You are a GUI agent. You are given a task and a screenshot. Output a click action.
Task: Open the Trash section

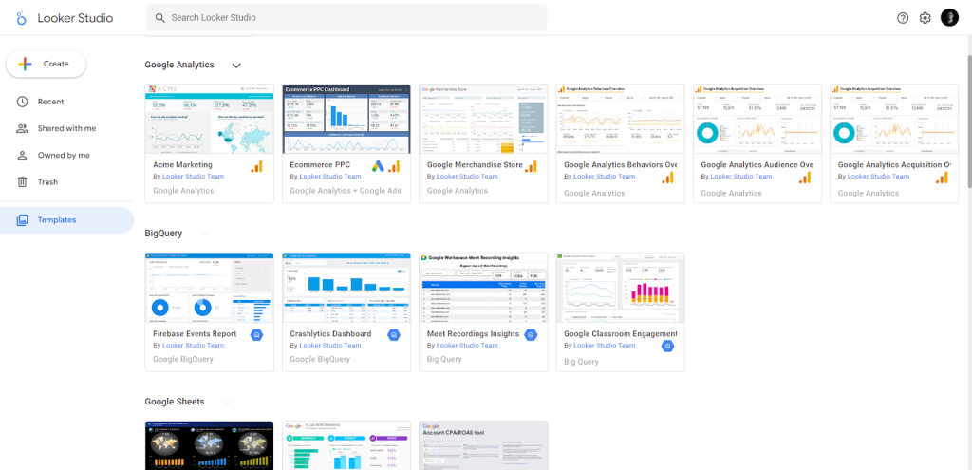tap(47, 182)
